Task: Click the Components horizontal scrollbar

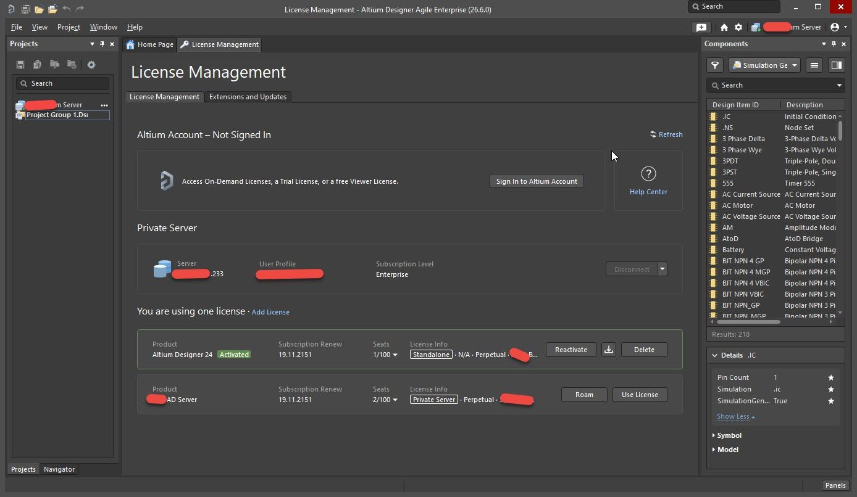Action: (748, 321)
